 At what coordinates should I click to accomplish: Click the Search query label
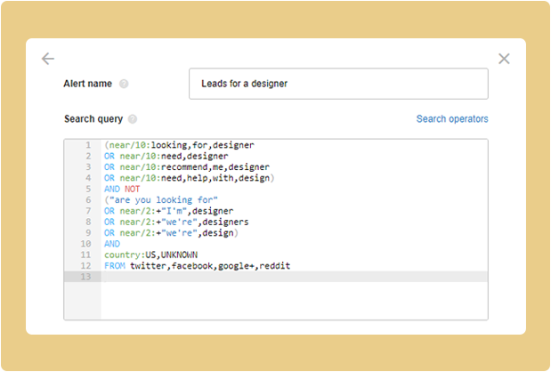93,119
